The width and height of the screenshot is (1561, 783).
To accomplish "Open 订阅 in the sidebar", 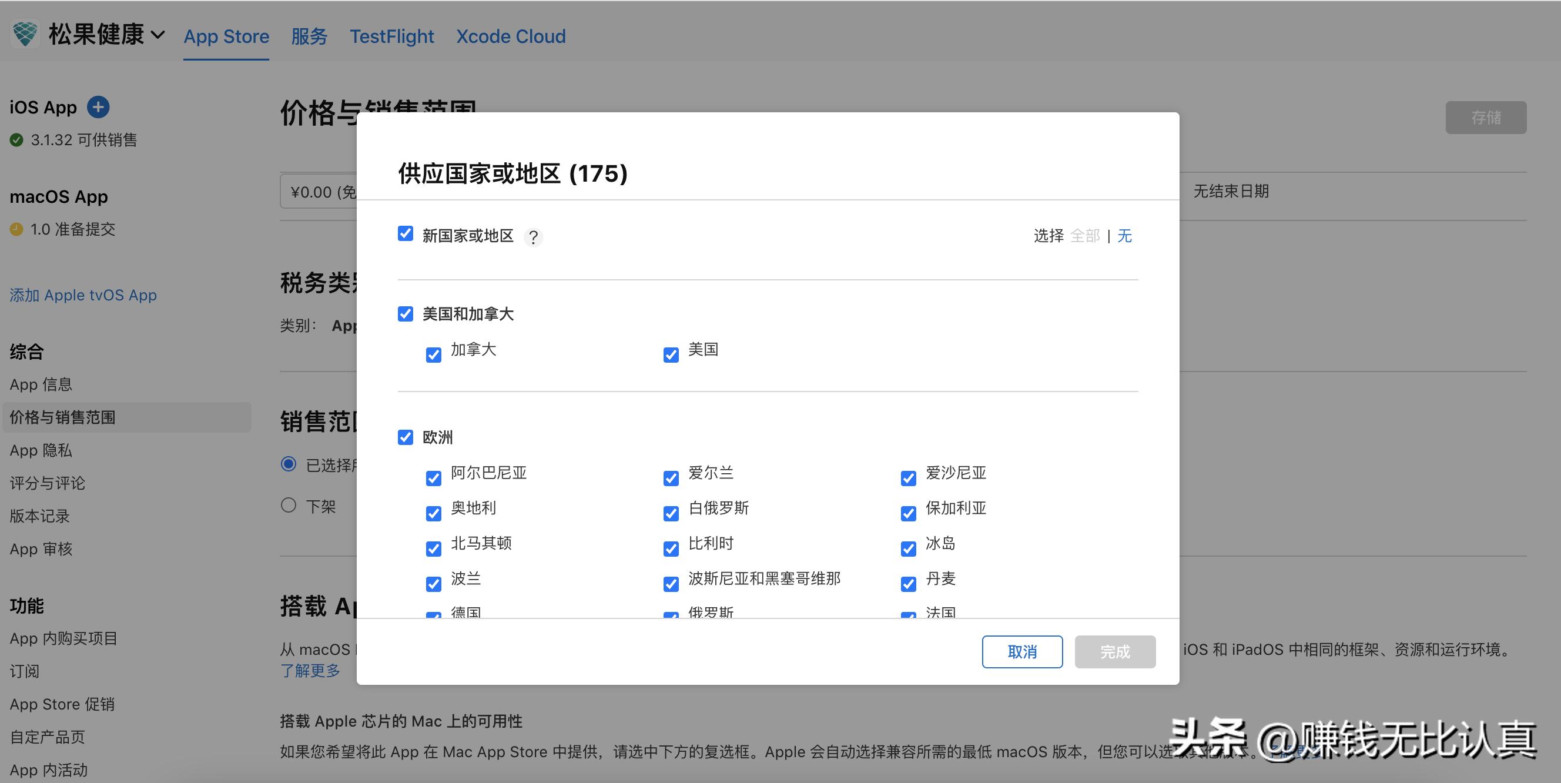I will tap(24, 671).
